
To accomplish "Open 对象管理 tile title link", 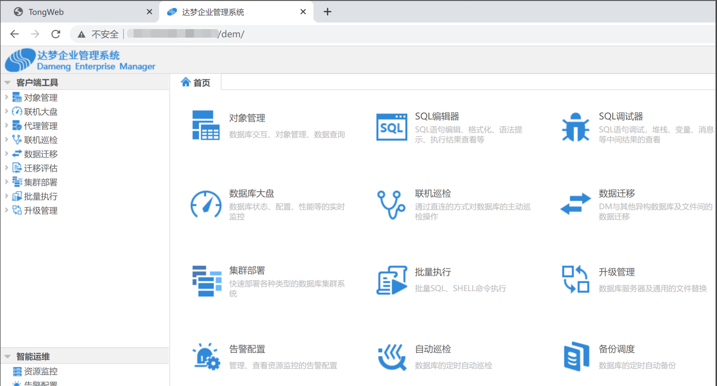I will 247,118.
